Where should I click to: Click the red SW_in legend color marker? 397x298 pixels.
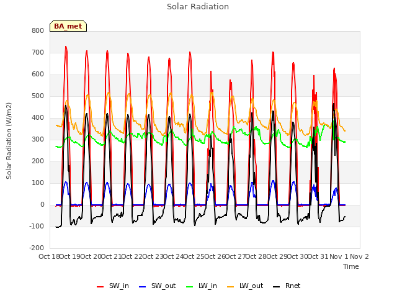coord(100,287)
